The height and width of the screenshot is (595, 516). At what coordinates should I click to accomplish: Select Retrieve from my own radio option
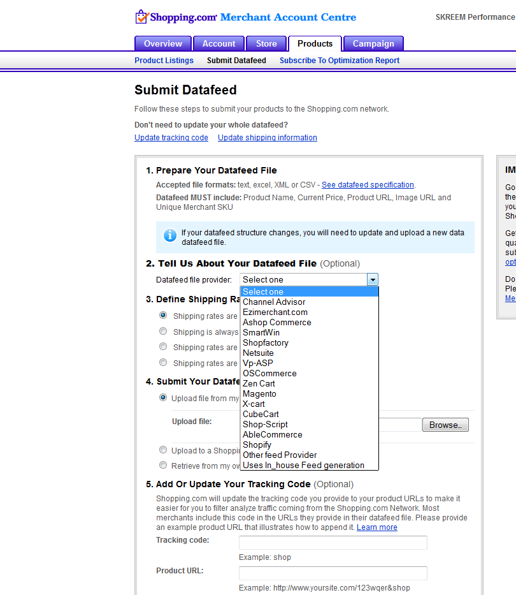pyautogui.click(x=163, y=465)
